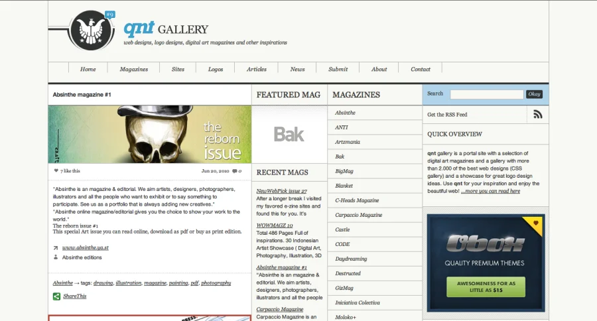The width and height of the screenshot is (597, 321).
Task: Click the person icon beside Absinthe editions
Action: [56, 257]
